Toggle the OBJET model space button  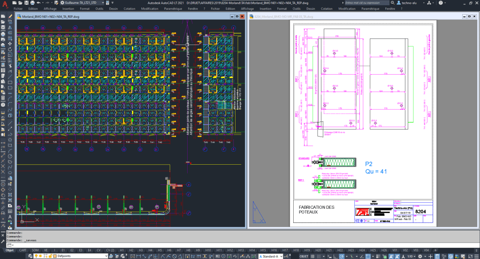[x=304, y=256]
